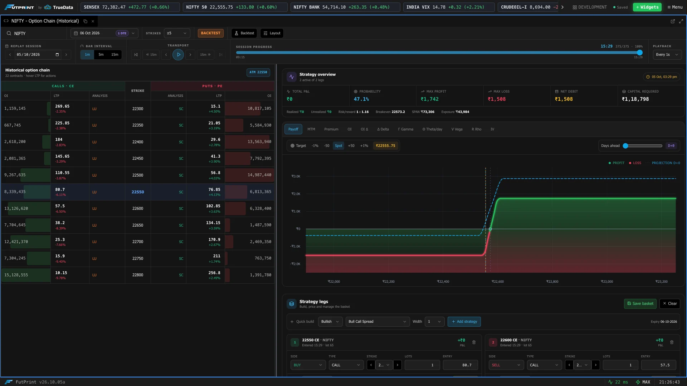
Task: Click the Add strategy button
Action: point(464,322)
